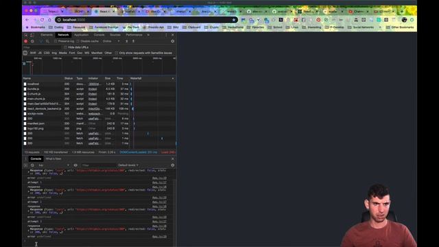
Task: Select the All request type filter
Action: 25,53
